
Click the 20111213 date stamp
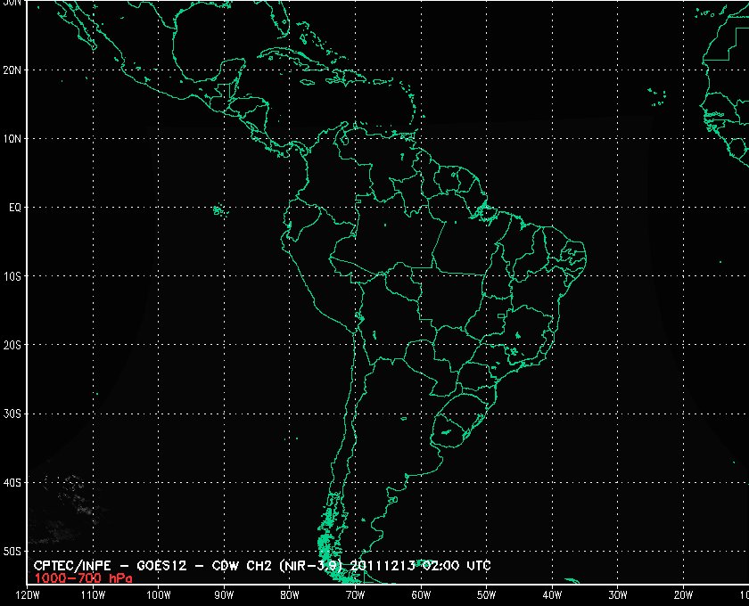(383, 567)
